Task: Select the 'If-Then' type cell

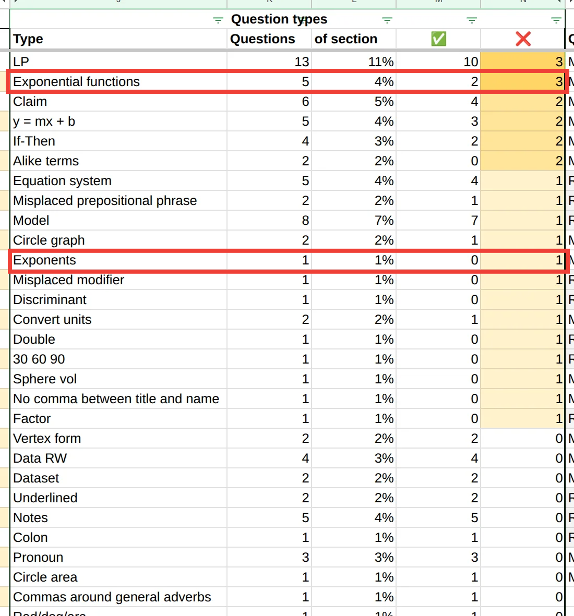Action: click(118, 141)
